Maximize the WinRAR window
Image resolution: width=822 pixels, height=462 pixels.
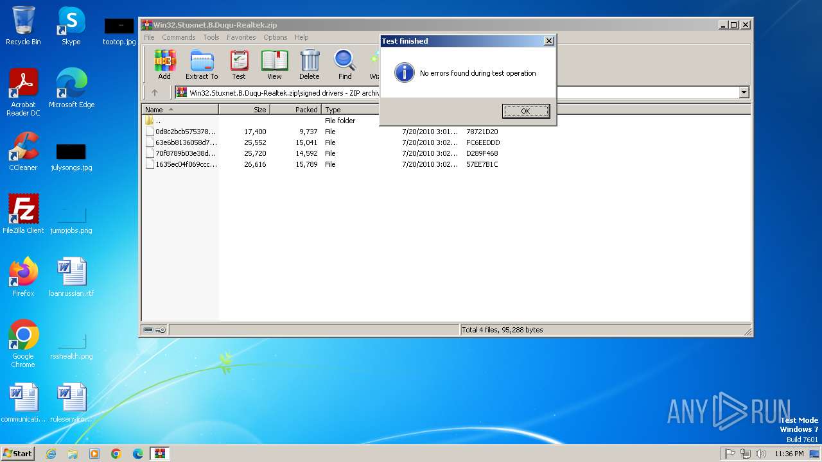coord(735,25)
